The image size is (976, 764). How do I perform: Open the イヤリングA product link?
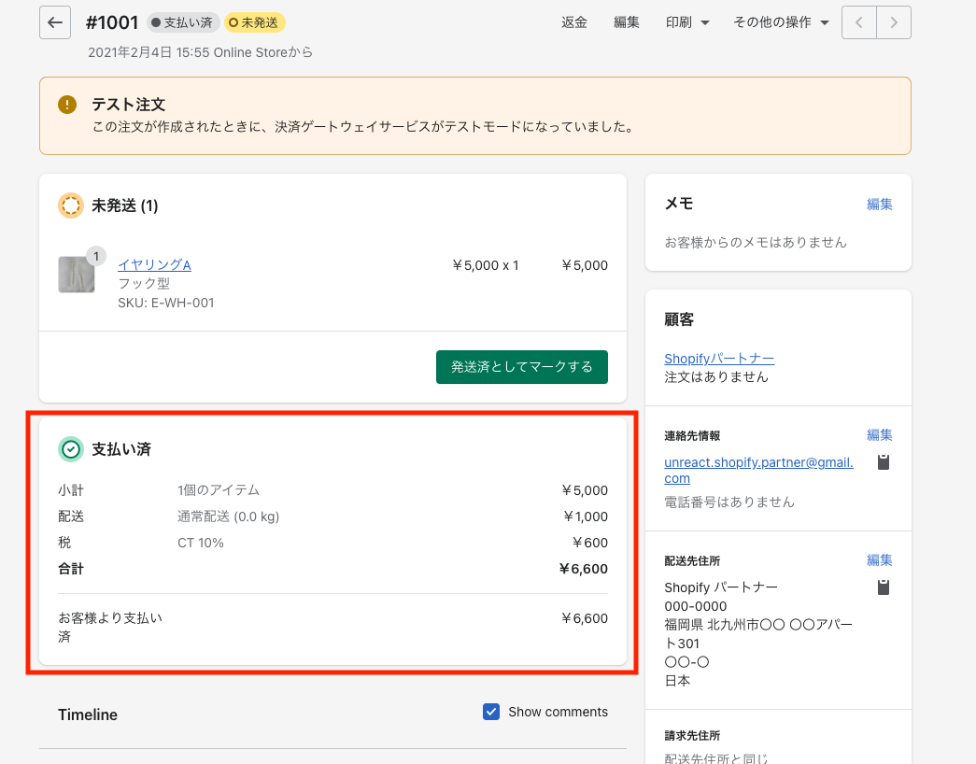click(154, 264)
